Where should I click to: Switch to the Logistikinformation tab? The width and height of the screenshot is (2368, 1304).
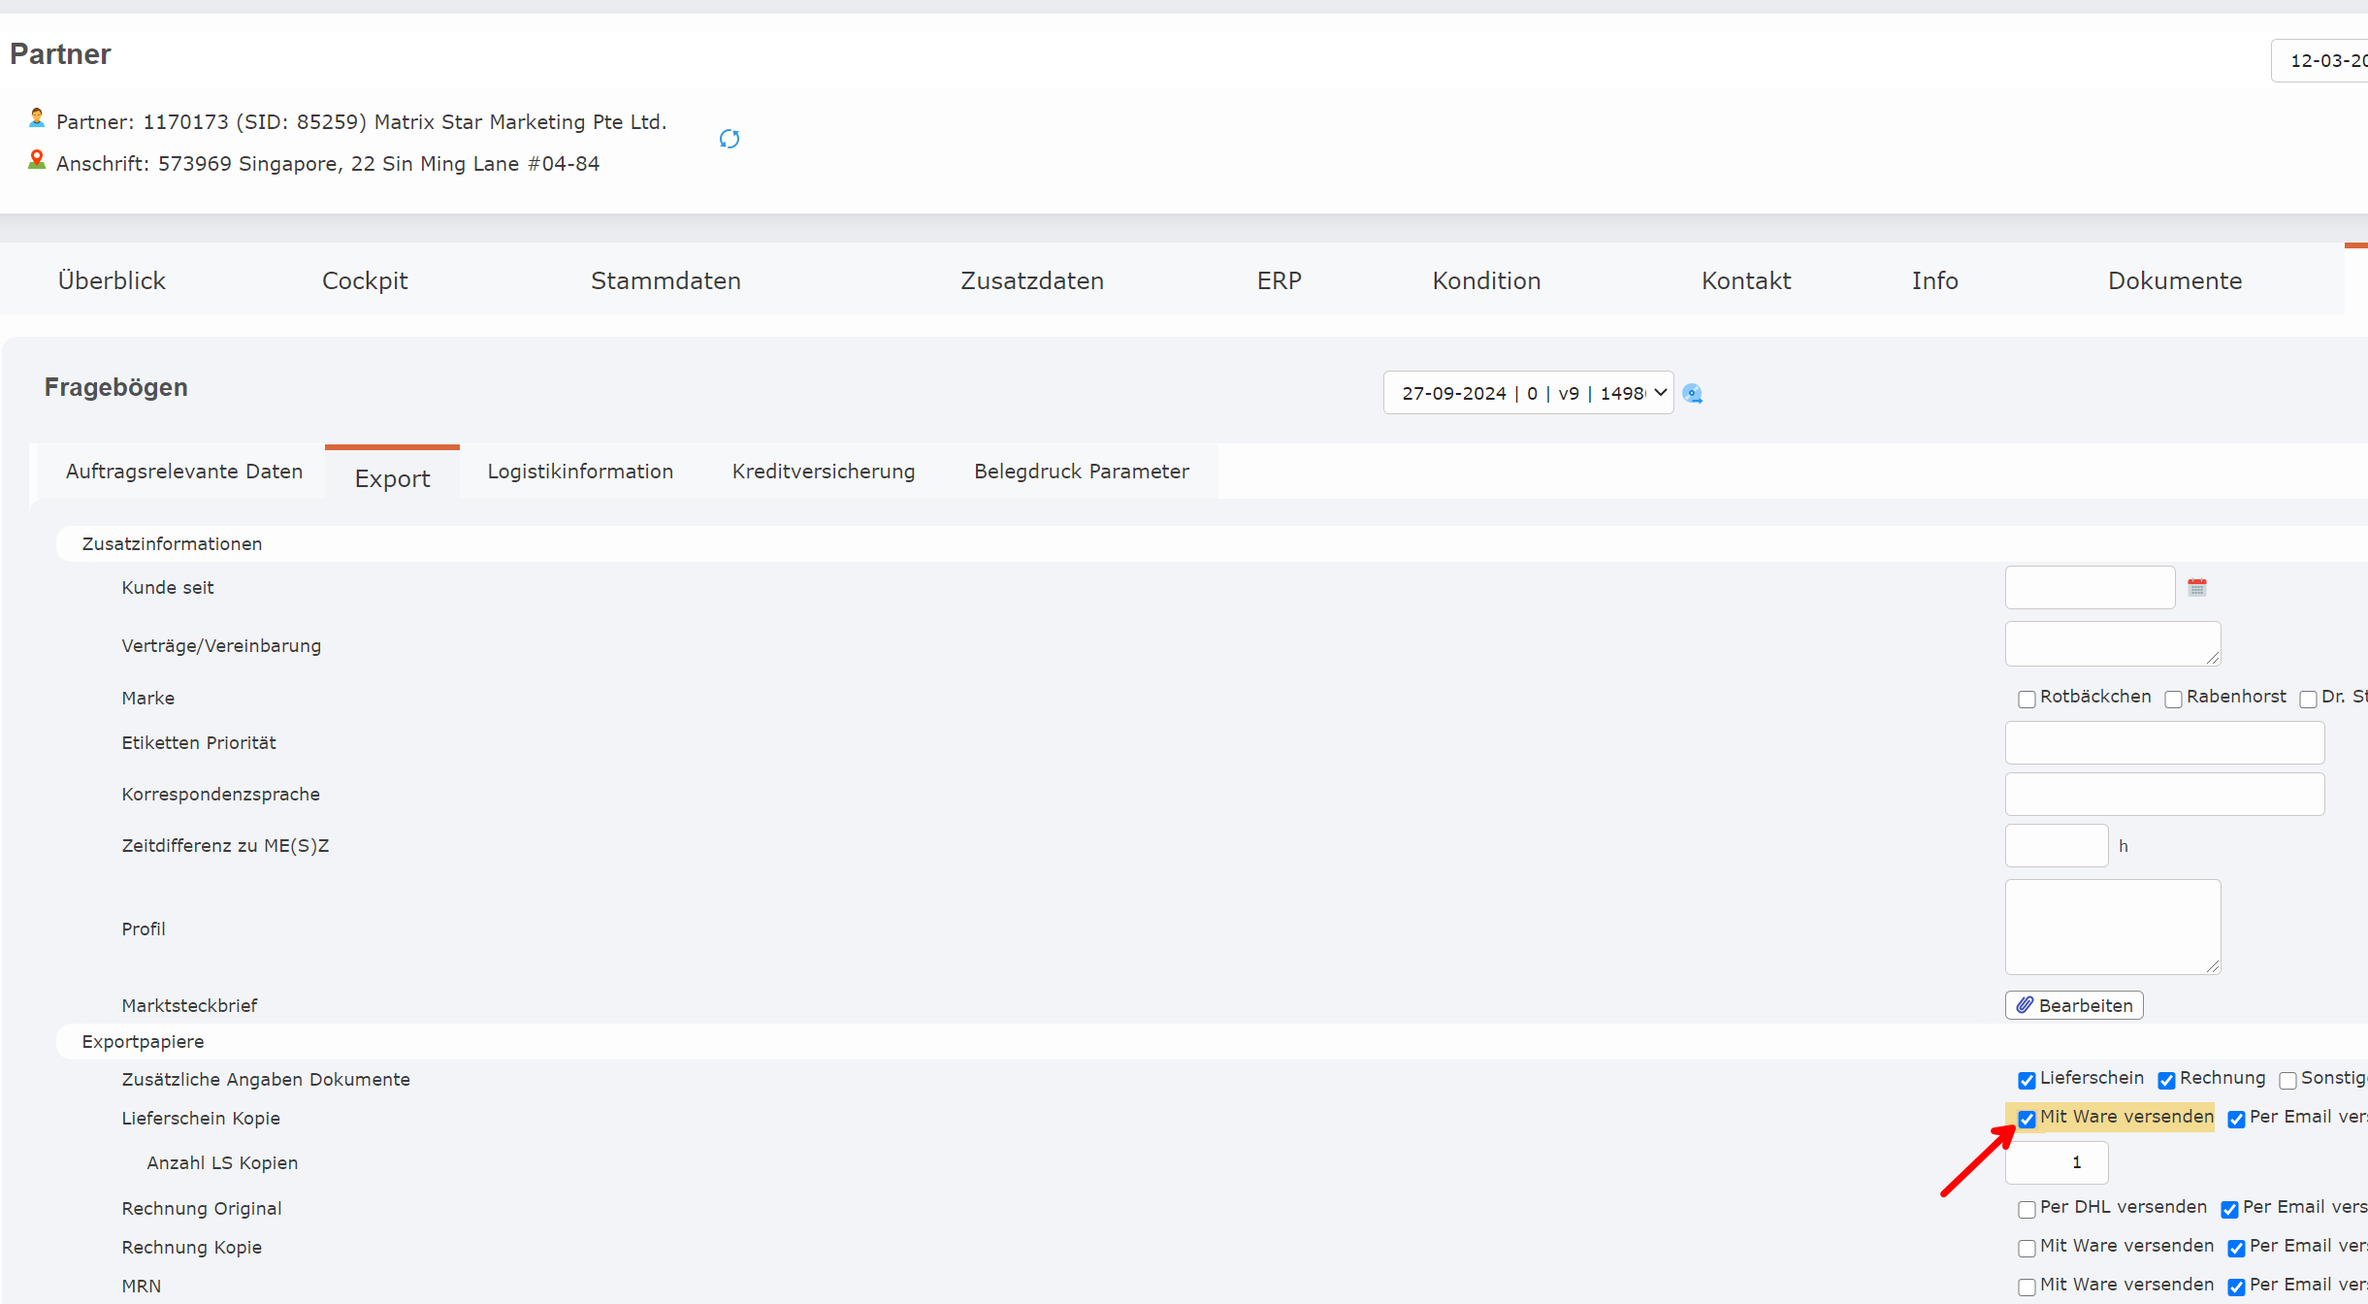point(580,471)
